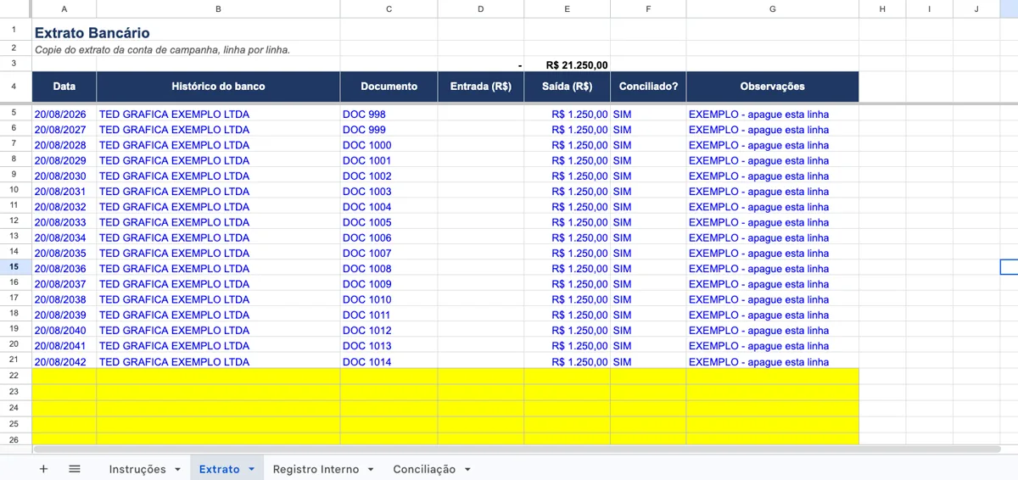Click the date cell '20/08/2030'
1018x480 pixels.
coord(64,176)
